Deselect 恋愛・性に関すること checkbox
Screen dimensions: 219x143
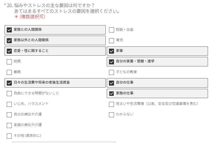click(x=9, y=51)
